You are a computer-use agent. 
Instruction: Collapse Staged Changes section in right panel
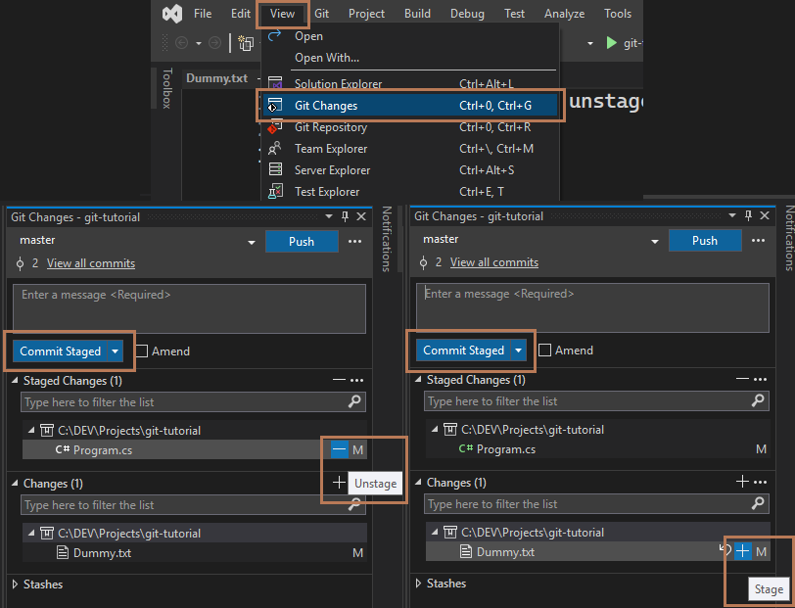coord(419,380)
